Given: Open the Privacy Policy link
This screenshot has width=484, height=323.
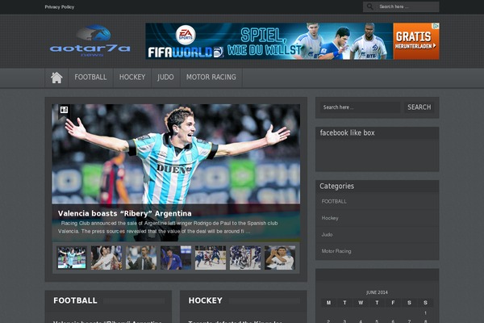Looking at the screenshot, I should 60,6.
